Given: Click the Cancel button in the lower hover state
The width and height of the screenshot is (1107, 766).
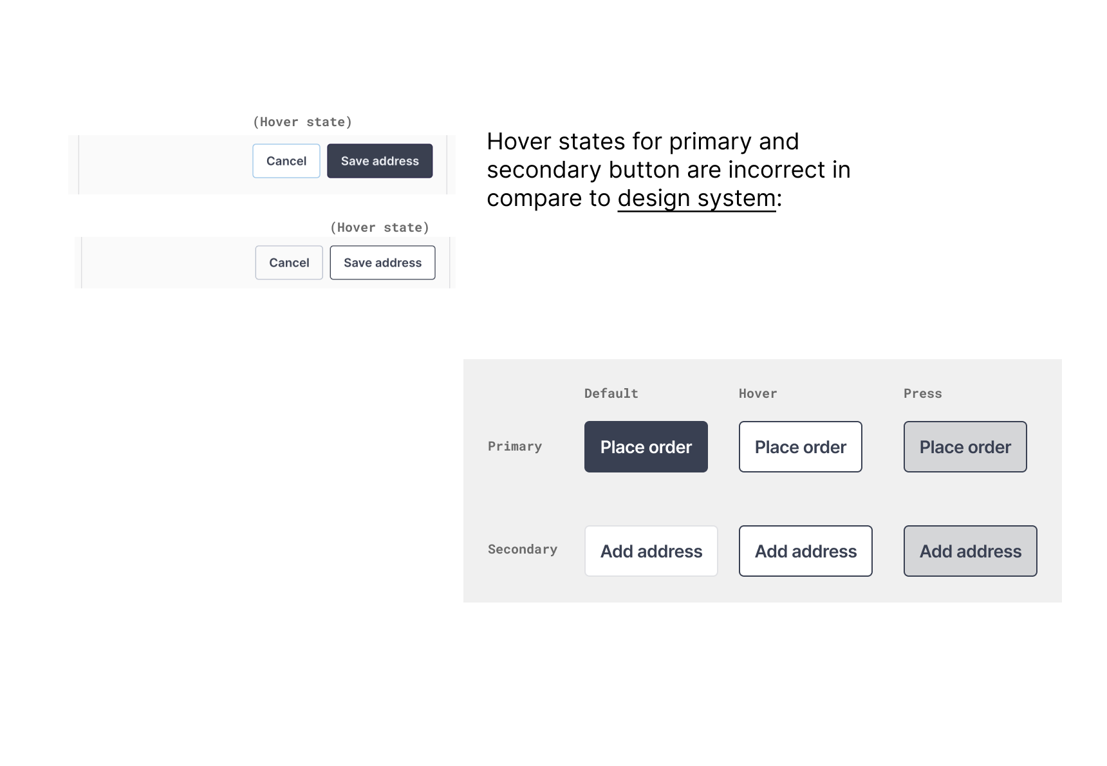Looking at the screenshot, I should tap(288, 263).
